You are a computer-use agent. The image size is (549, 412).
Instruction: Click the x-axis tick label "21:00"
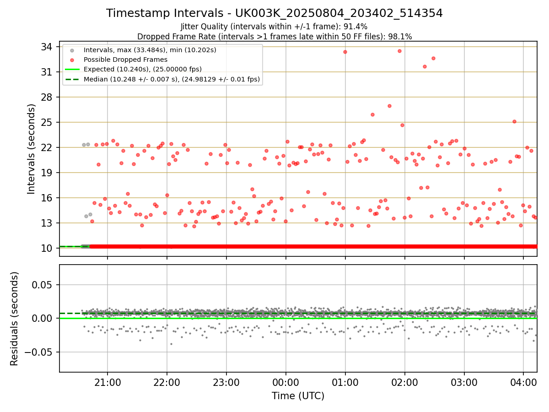click(x=108, y=382)
